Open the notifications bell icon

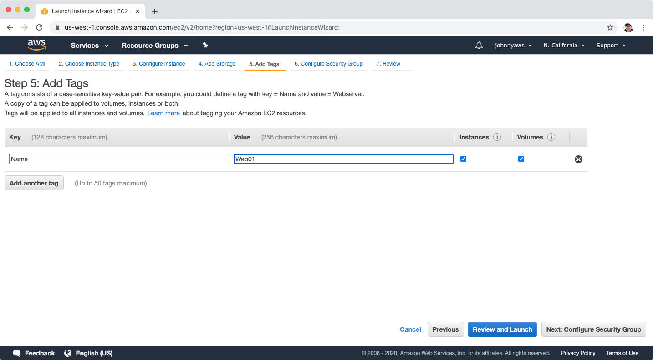click(479, 46)
